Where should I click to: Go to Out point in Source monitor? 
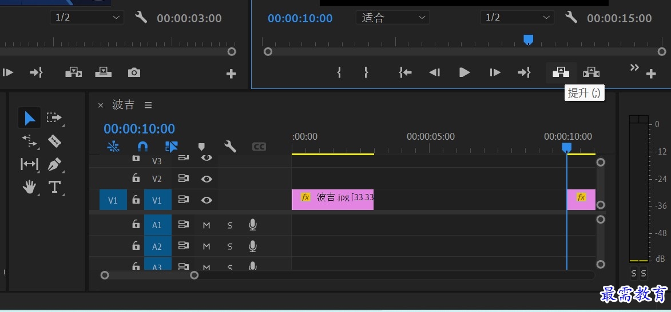36,72
